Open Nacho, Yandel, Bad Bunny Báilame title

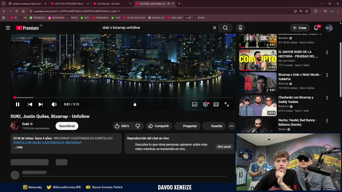point(297,122)
